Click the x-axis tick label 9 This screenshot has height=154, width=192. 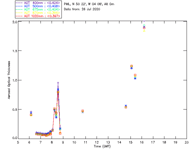coord(63,142)
